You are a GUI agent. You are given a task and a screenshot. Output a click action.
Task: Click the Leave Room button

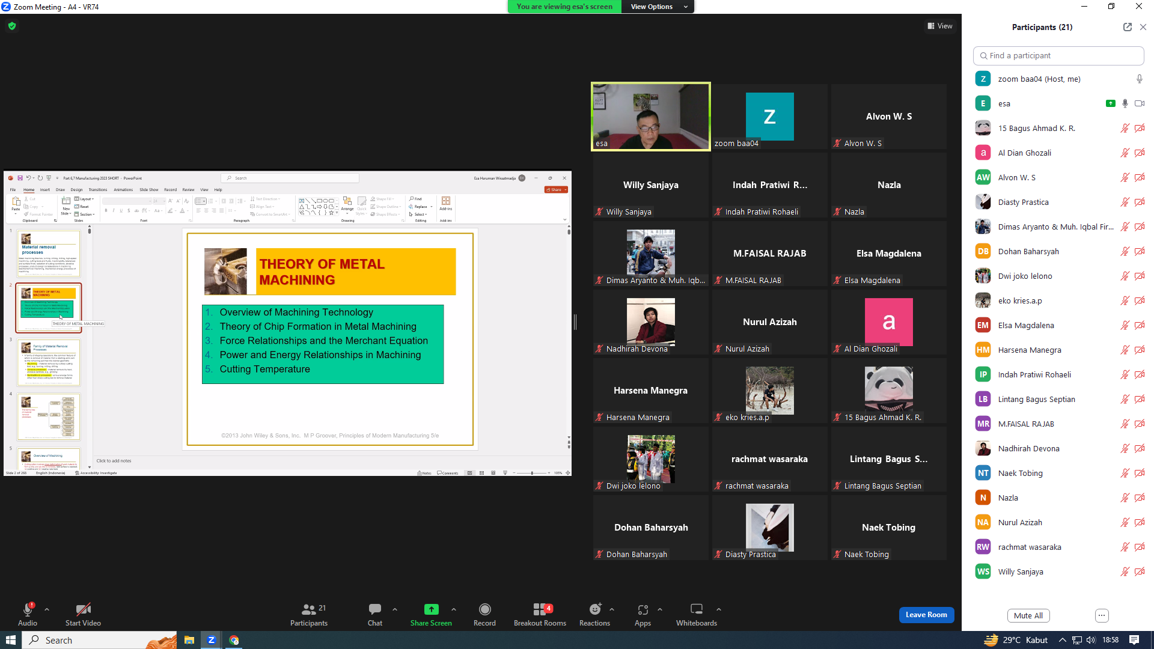[926, 615]
